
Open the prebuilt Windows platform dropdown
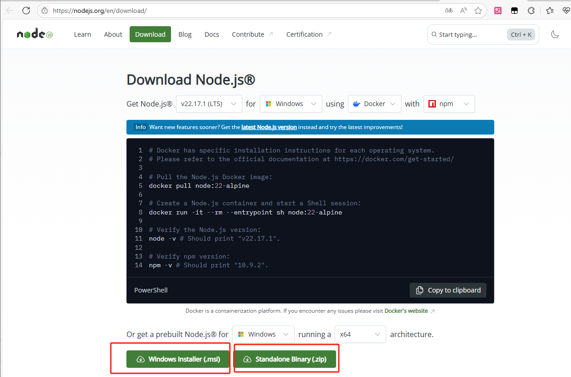tap(263, 334)
